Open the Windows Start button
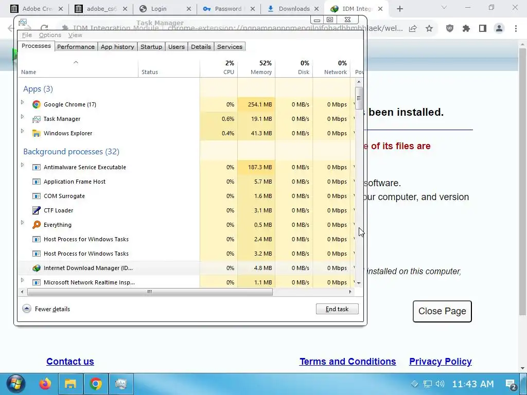This screenshot has width=527, height=395. [15, 384]
